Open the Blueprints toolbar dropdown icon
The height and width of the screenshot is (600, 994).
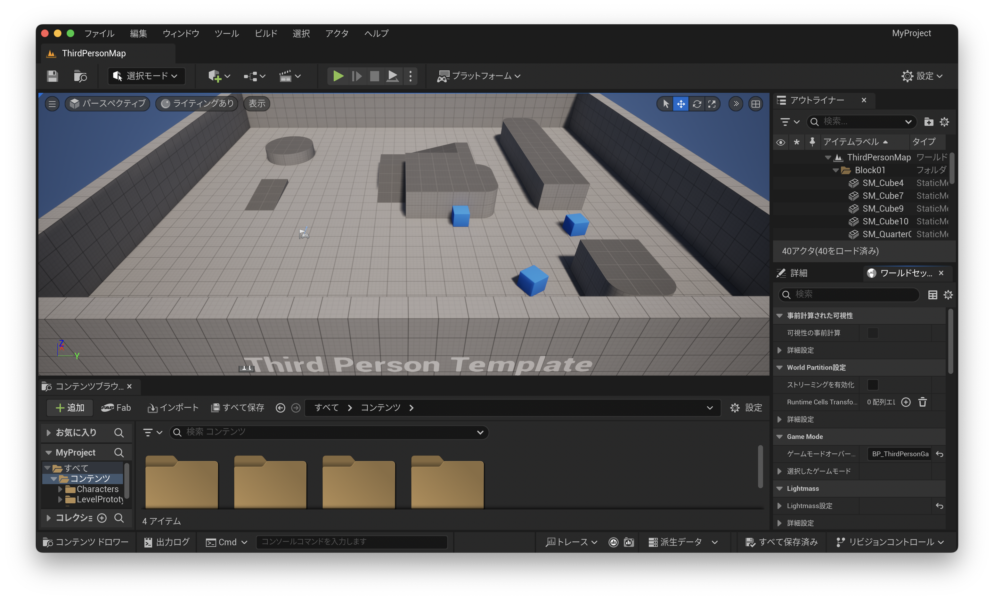click(x=255, y=76)
